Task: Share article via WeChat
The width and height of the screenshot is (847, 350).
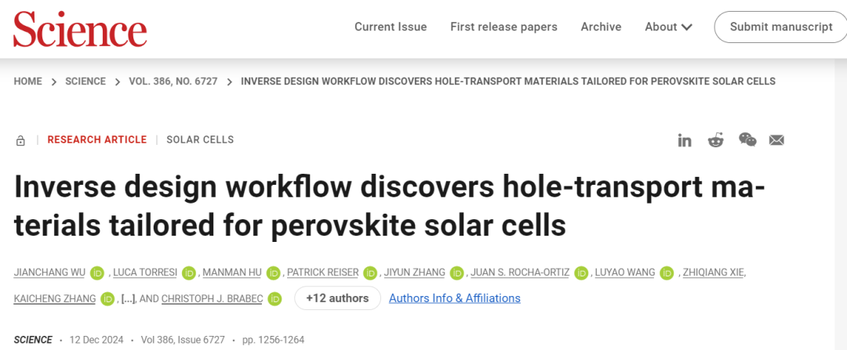Action: 747,139
